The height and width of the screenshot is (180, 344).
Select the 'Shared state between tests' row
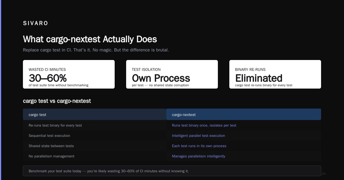click(95, 146)
